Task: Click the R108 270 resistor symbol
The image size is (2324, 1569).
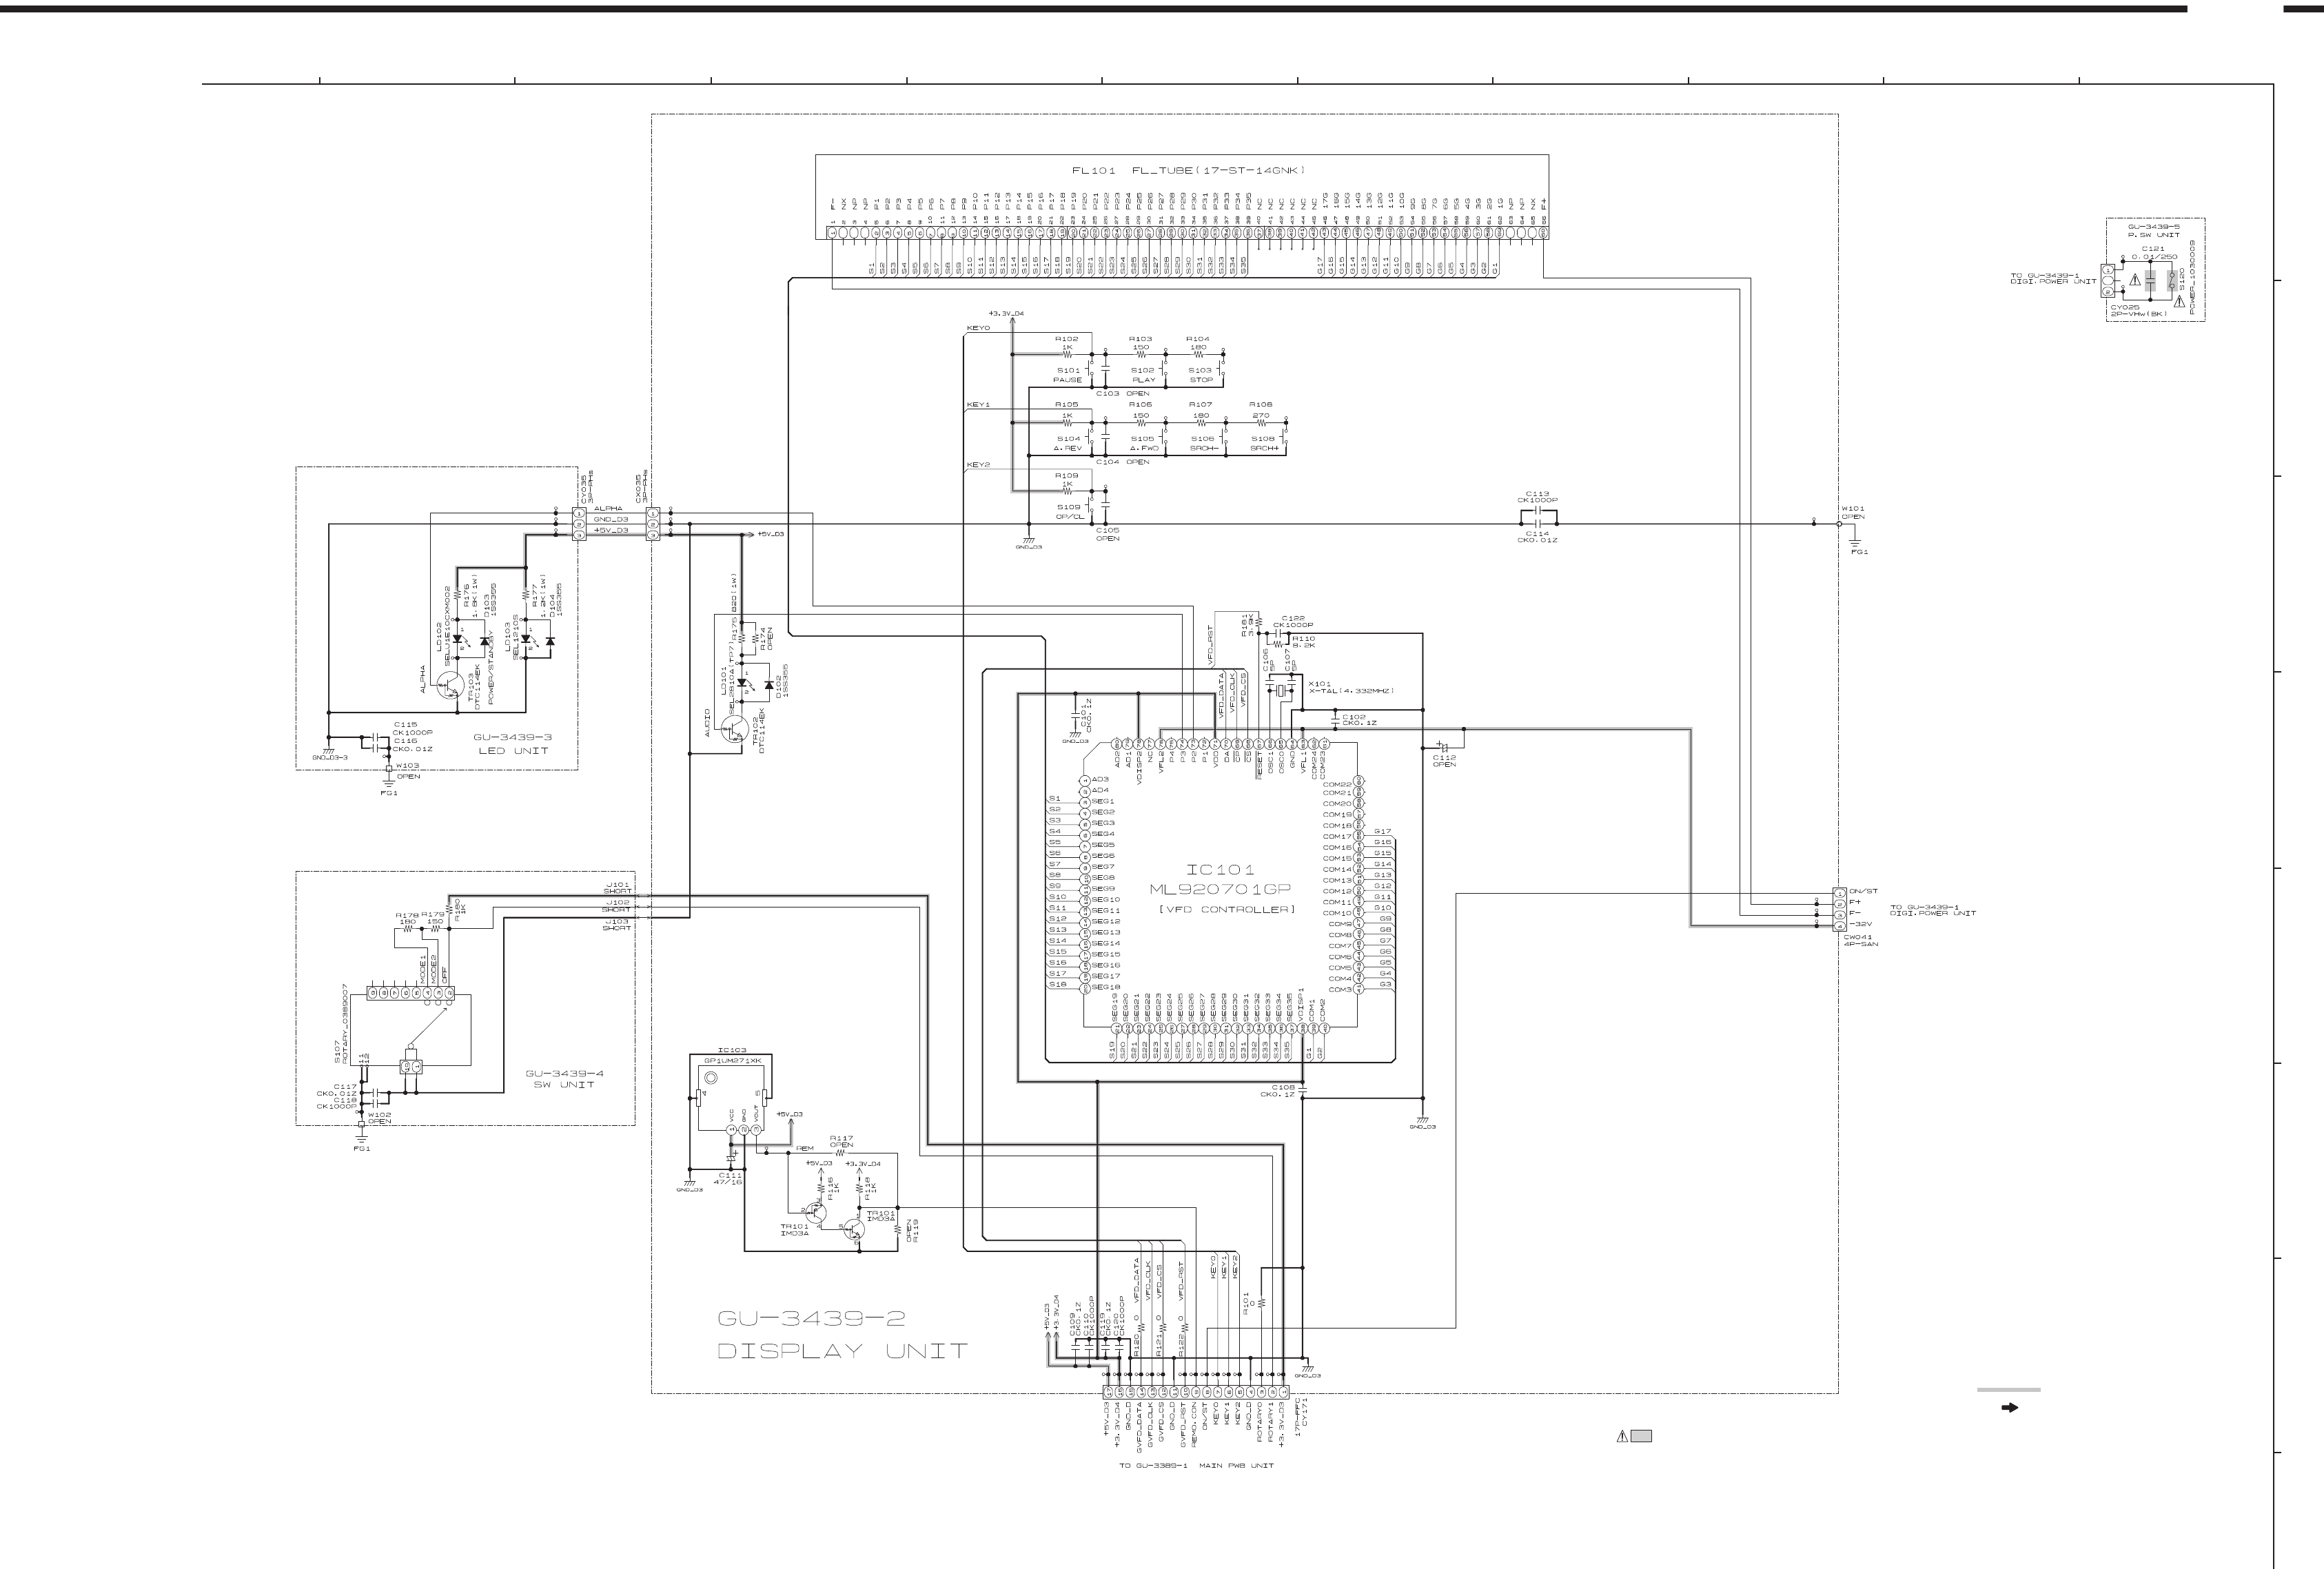Action: [1261, 423]
